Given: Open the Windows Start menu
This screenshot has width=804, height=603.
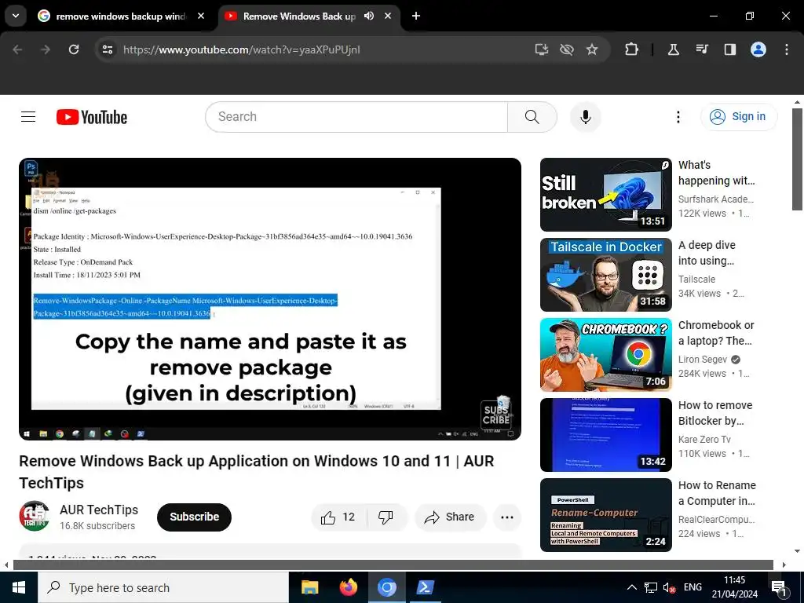Looking at the screenshot, I should click(19, 587).
